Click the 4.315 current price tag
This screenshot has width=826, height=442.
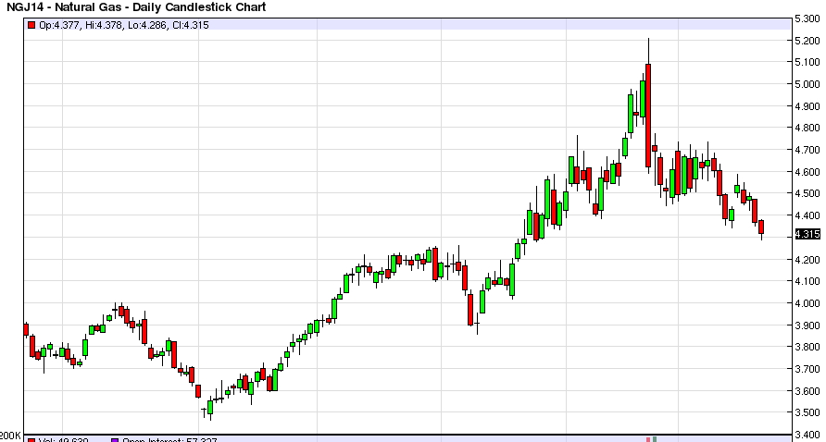(807, 235)
